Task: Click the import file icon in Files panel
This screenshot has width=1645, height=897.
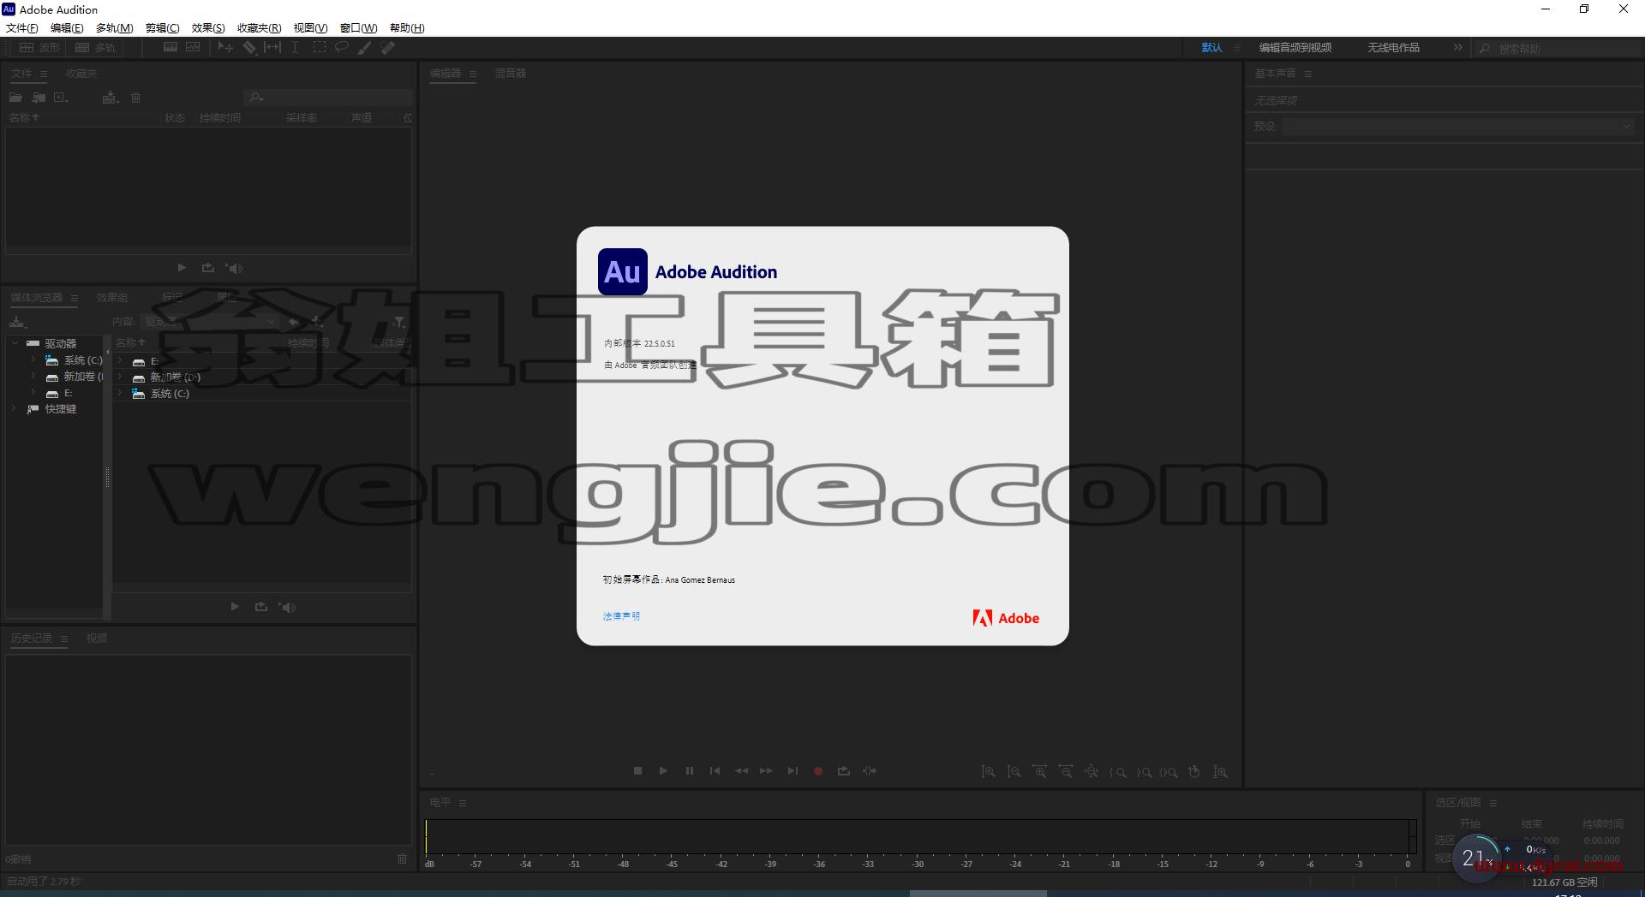Action: [39, 98]
